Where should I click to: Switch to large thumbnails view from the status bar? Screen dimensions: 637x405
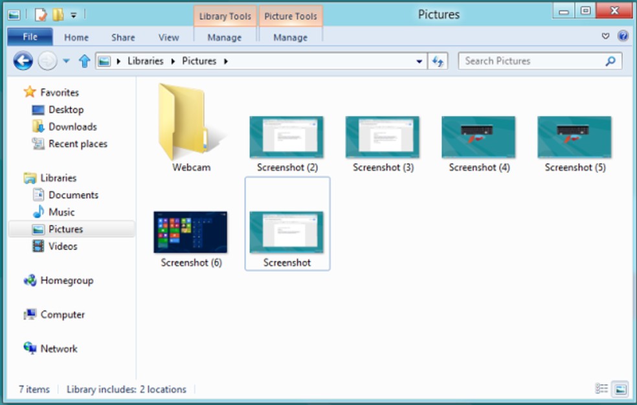click(x=620, y=389)
